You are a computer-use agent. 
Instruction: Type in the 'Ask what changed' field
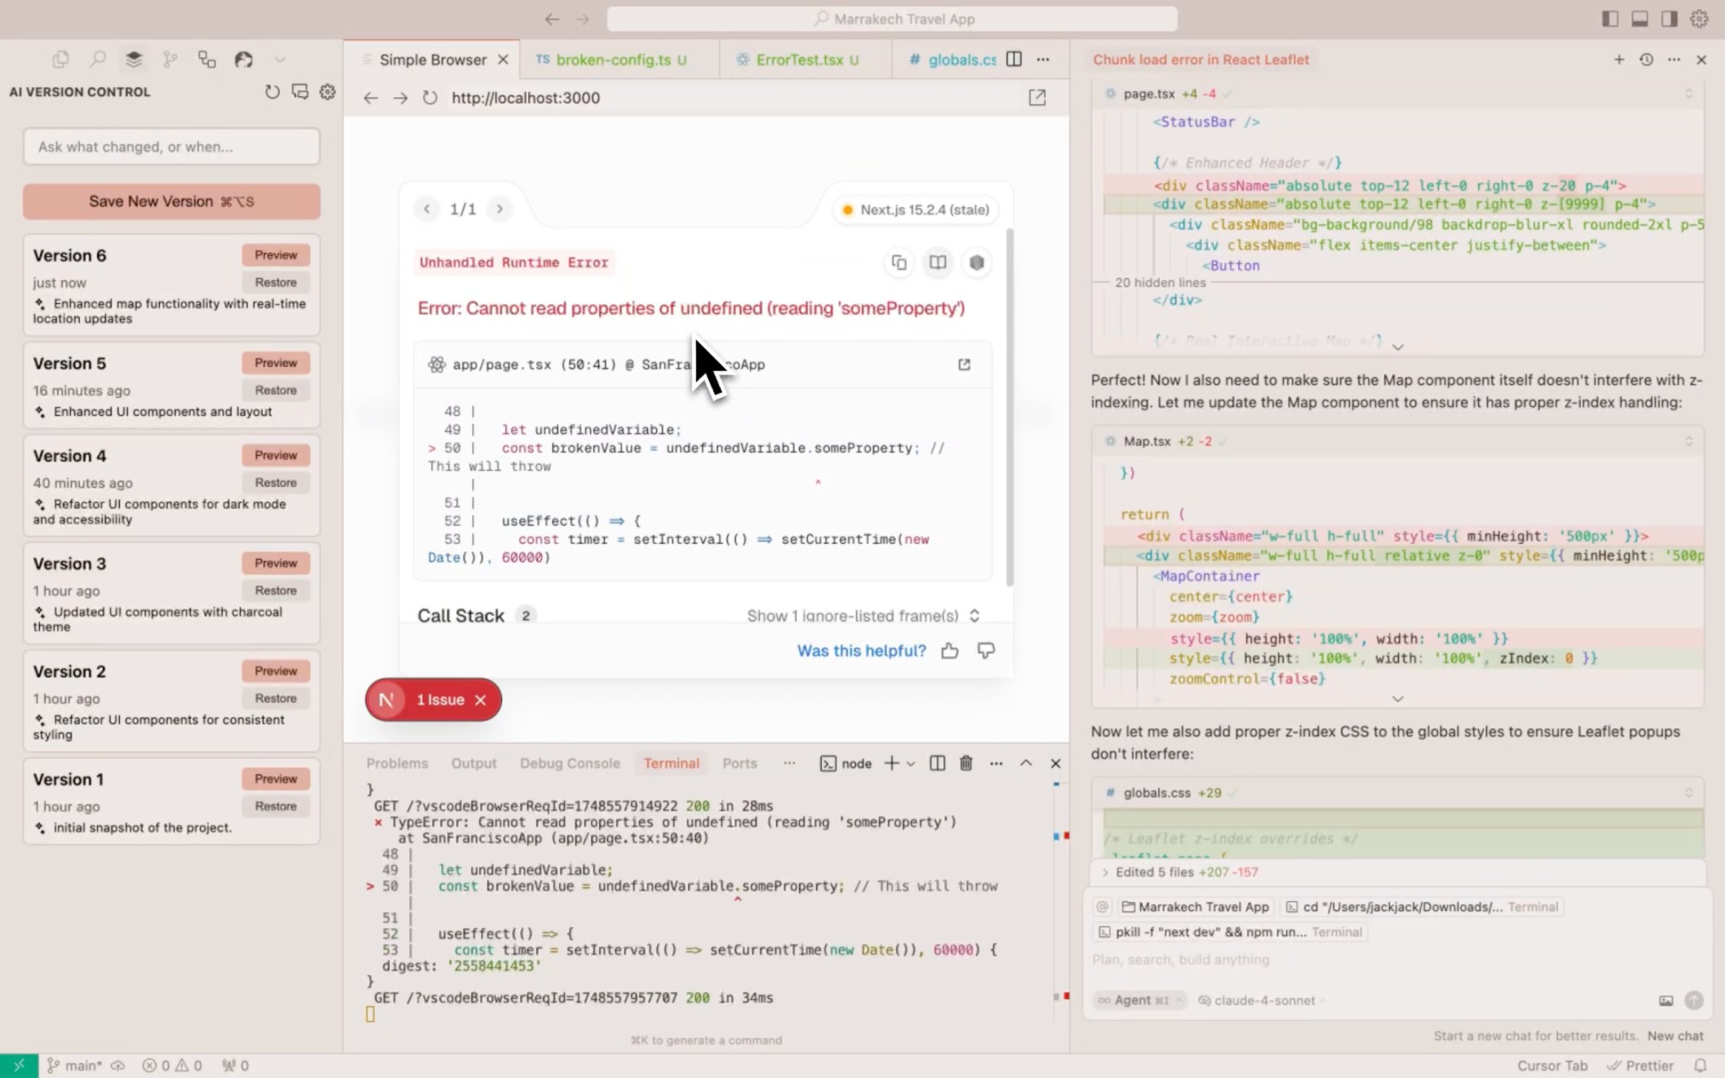(x=171, y=147)
